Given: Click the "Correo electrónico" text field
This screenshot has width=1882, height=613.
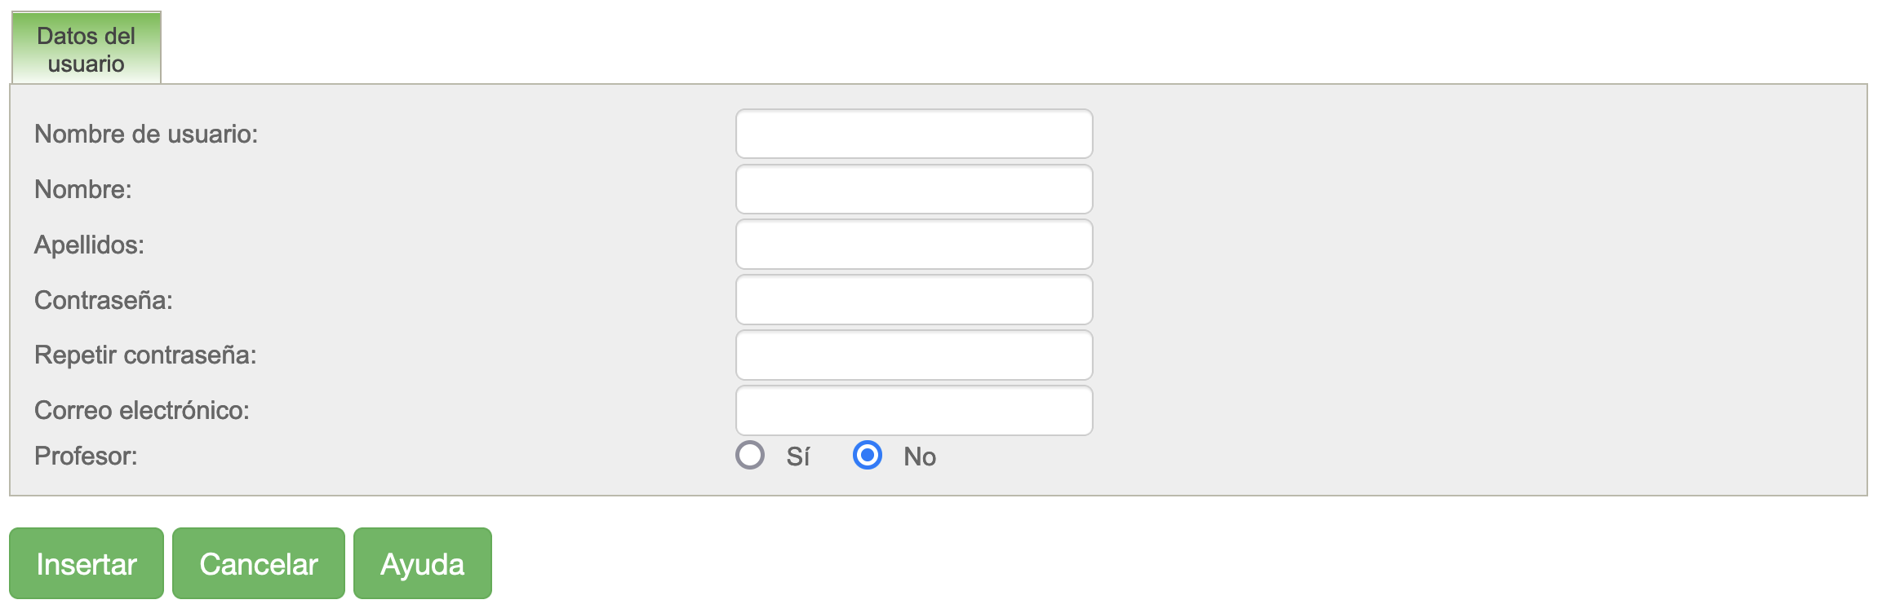Looking at the screenshot, I should [x=913, y=410].
